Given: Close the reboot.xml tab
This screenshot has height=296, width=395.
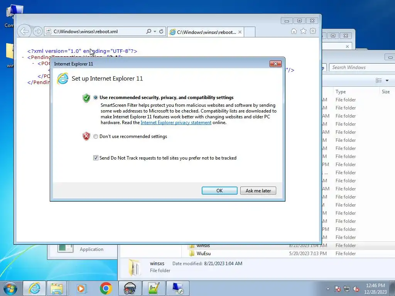Looking at the screenshot, I should tap(240, 32).
